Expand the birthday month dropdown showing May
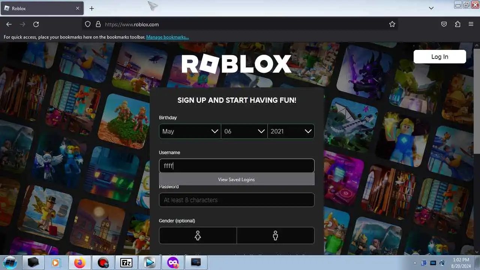This screenshot has width=480, height=270. pos(190,131)
